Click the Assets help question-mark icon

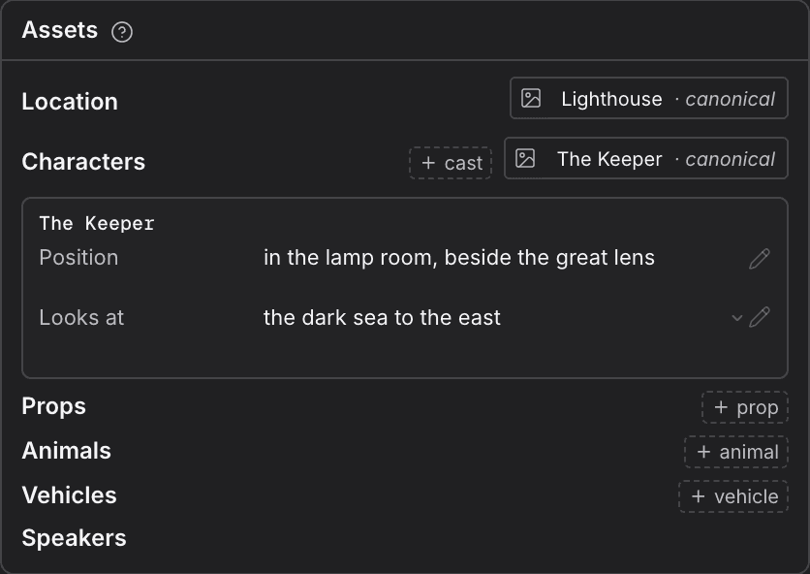tap(122, 32)
